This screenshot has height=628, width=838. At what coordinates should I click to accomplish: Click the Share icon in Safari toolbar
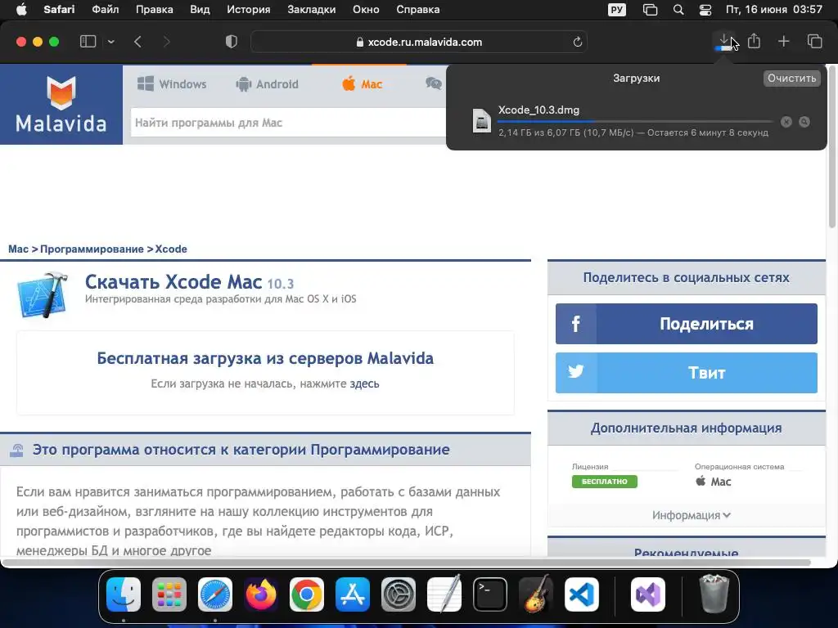(754, 41)
